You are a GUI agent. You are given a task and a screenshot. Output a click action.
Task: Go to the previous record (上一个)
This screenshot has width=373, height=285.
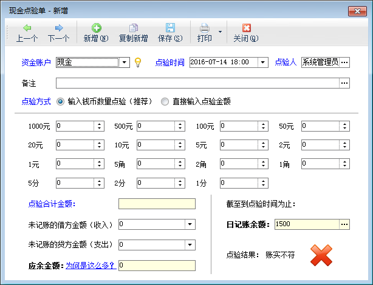27,29
